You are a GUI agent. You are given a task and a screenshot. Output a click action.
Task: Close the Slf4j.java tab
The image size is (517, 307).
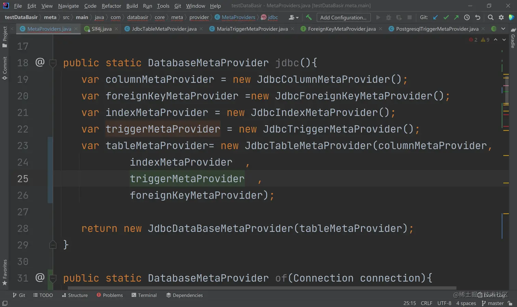click(x=116, y=29)
